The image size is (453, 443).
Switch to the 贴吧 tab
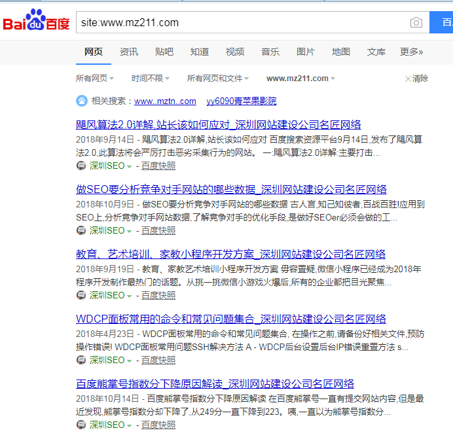point(164,52)
